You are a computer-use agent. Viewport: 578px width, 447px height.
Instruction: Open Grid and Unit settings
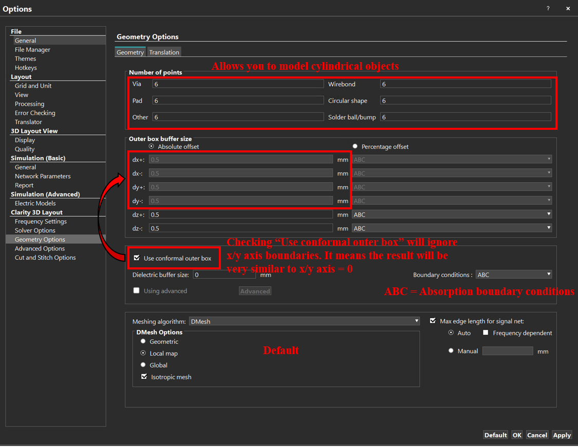point(33,86)
